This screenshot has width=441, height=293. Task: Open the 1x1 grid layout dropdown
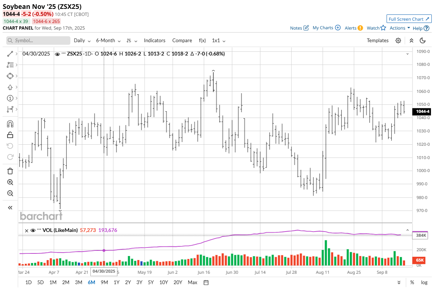218,40
